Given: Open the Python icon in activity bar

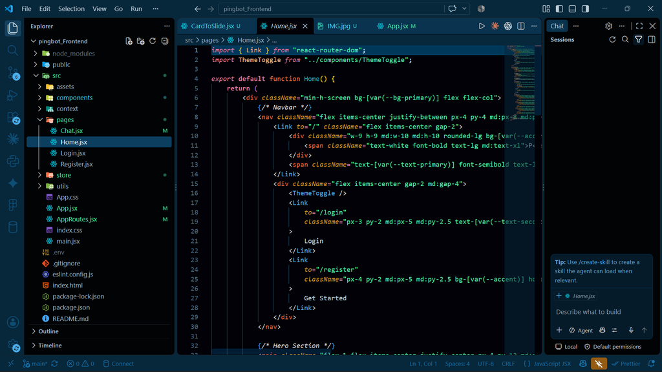Looking at the screenshot, I should pos(13,161).
